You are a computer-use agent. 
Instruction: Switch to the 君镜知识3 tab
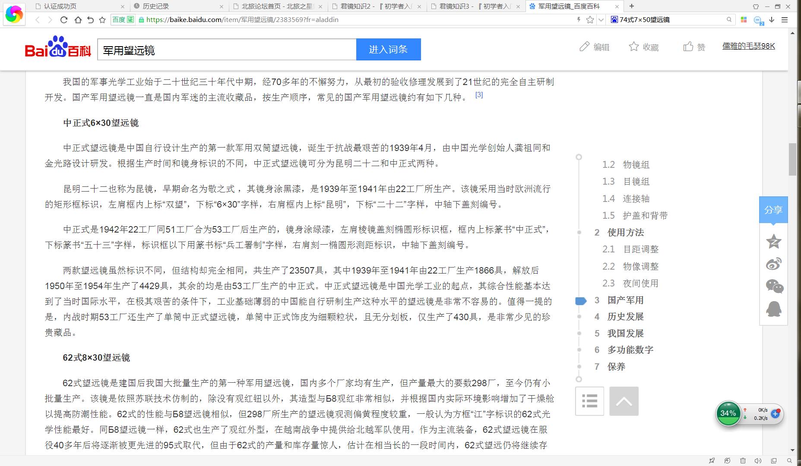click(x=475, y=6)
